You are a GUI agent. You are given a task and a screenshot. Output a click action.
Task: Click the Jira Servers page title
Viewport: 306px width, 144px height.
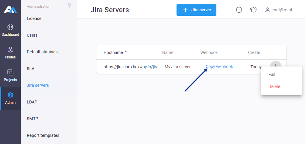pyautogui.click(x=110, y=10)
